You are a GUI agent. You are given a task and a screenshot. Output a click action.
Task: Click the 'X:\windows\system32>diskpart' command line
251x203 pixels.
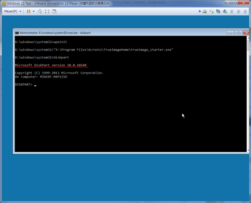click(42, 58)
